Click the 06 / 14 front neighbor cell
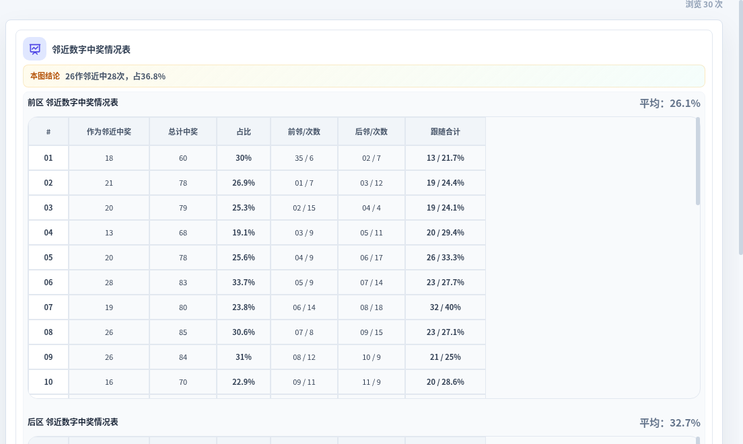Screen dimensions: 743x444 pos(304,307)
